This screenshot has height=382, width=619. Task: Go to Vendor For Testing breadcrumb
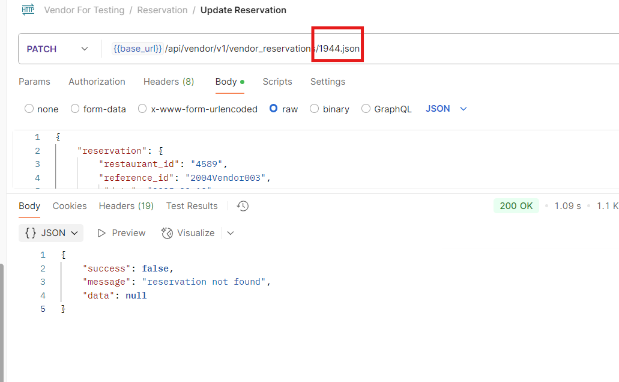[84, 10]
